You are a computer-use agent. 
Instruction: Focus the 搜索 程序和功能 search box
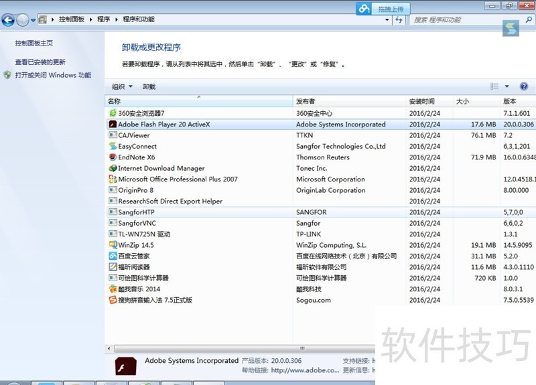[x=466, y=20]
